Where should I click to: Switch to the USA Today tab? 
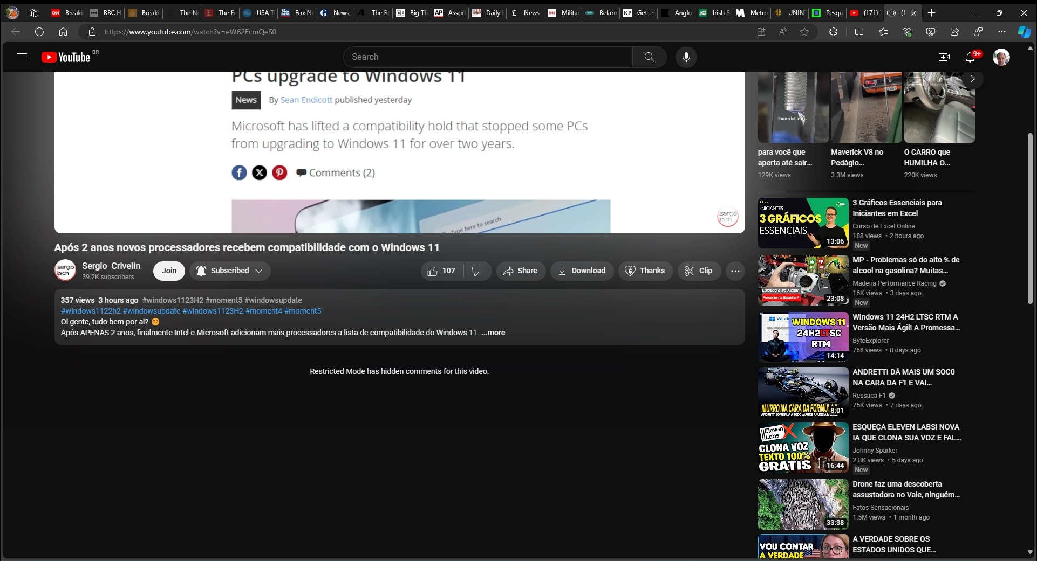[259, 12]
